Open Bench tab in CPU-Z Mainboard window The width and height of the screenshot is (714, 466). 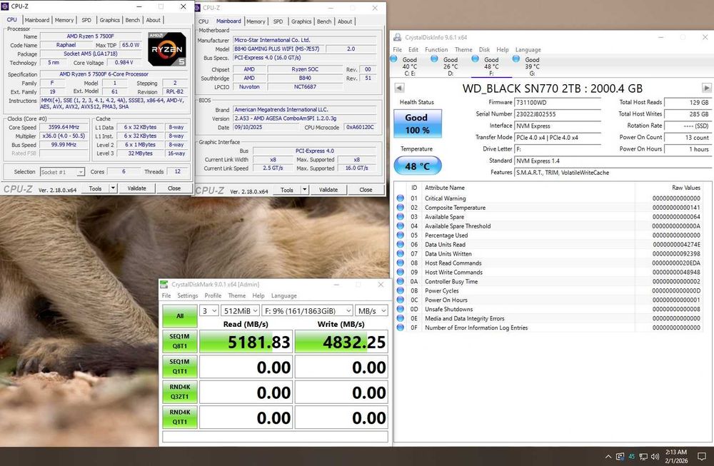coord(324,21)
